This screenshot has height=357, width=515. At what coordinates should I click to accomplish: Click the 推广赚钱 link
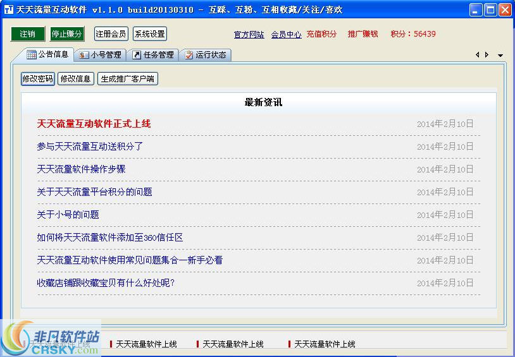[x=363, y=34]
